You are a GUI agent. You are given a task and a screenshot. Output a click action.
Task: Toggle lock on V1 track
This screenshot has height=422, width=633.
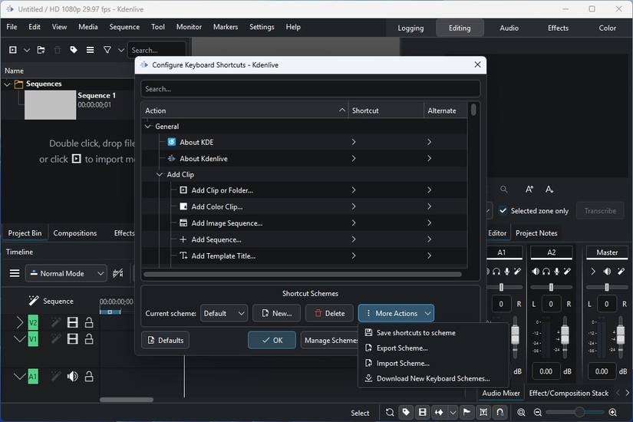89,339
